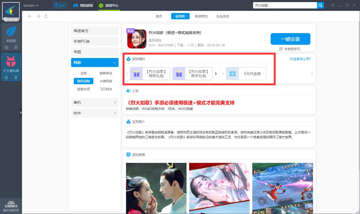Open the 应用库 tab
Image resolution: width=360 pixels, height=214 pixels.
point(180,16)
